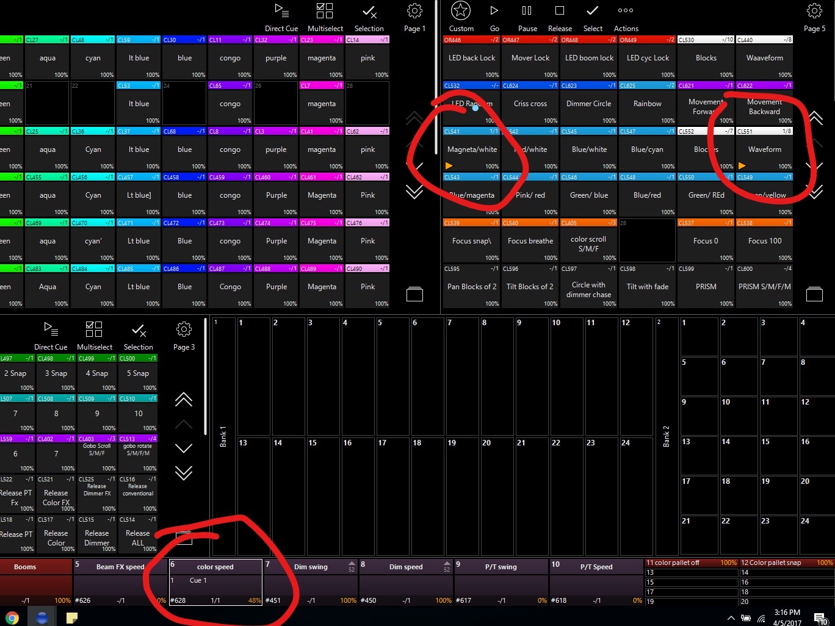The height and width of the screenshot is (626, 835).
Task: Select Circle with dimmer chase cell
Action: (588, 286)
